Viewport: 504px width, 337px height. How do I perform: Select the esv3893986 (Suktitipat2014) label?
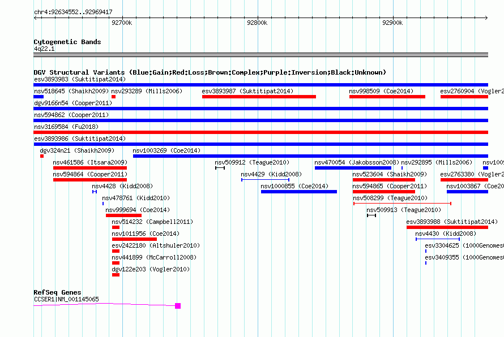pyautogui.click(x=80, y=139)
